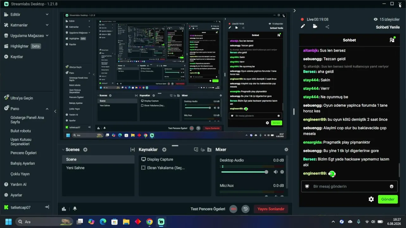The width and height of the screenshot is (406, 228).
Task: Click the logout icon beside tatketcap07
Action: pos(47,207)
